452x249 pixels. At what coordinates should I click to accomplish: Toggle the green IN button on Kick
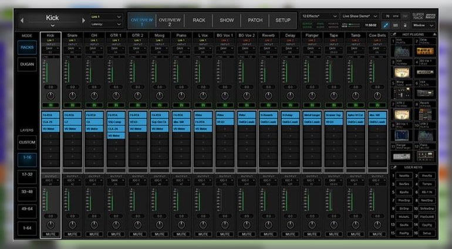click(x=50, y=105)
